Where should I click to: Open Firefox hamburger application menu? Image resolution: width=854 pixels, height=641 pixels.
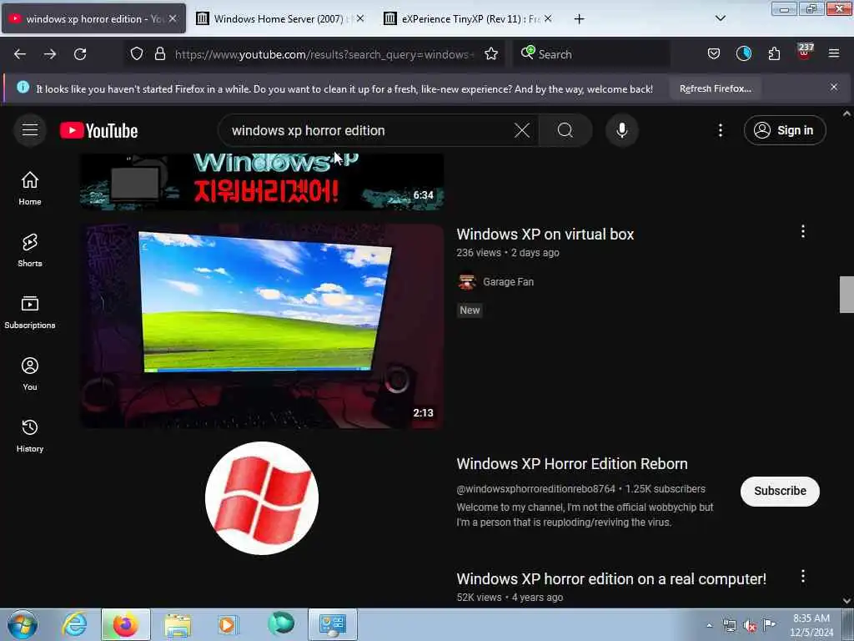pyautogui.click(x=834, y=53)
